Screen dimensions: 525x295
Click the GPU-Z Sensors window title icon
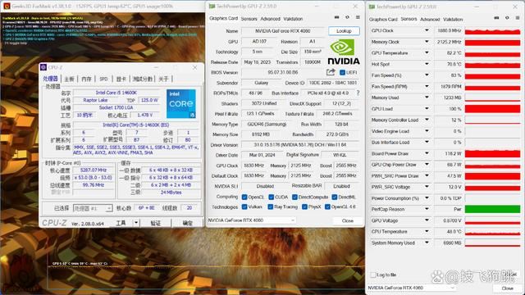click(x=372, y=7)
